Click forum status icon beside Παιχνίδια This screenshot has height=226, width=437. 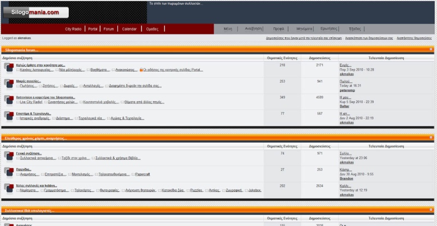pos(9,172)
